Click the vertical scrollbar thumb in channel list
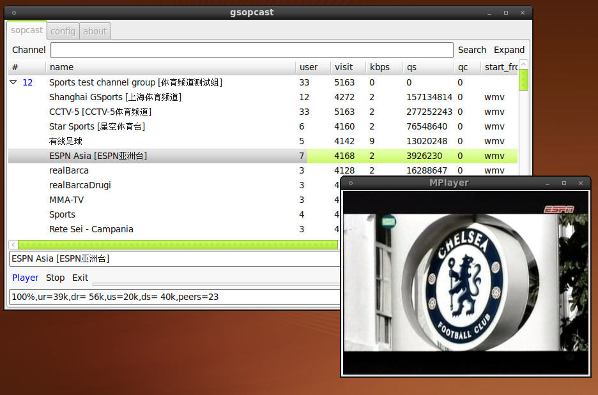Screen dimensions: 598x395 pos(524,80)
